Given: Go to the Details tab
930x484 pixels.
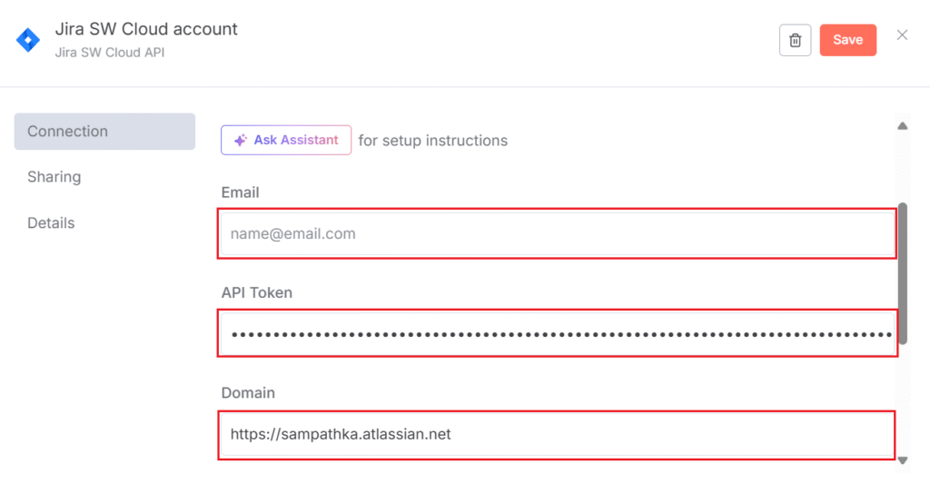Looking at the screenshot, I should [x=51, y=222].
